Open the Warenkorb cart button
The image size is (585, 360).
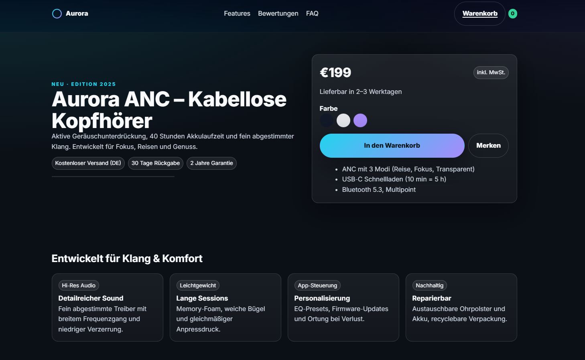pyautogui.click(x=480, y=14)
